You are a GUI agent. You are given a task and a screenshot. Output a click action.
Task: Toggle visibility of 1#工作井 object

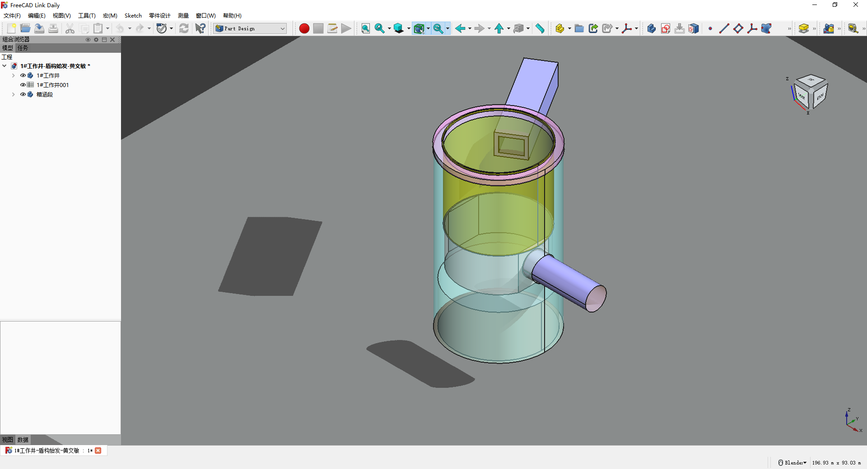[23, 75]
